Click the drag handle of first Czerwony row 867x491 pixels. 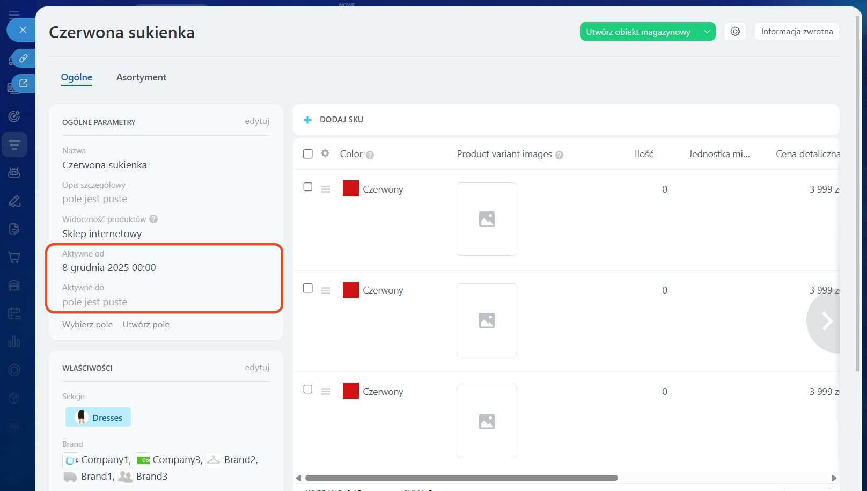coord(326,189)
